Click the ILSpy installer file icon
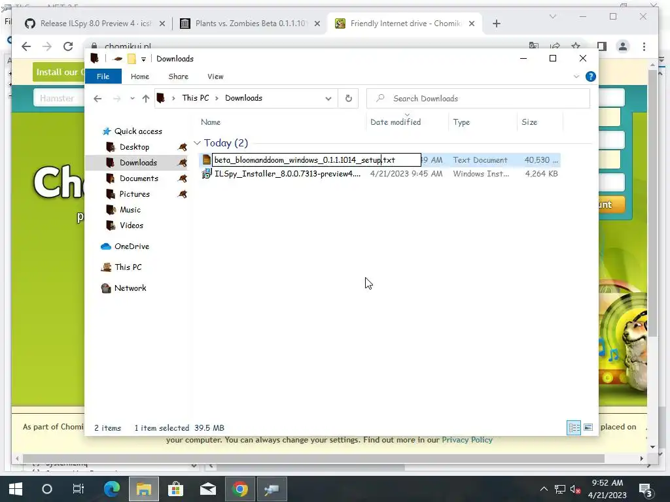This screenshot has width=670, height=502. 206,174
